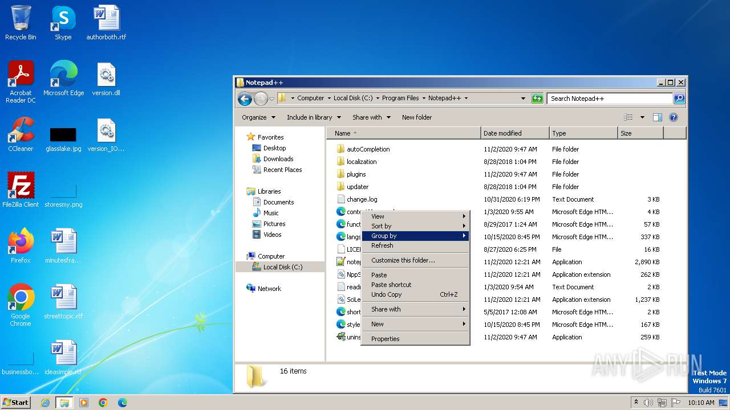Screen dimensions: 730x410
Task: Open the Sort by submenu
Action: tap(415, 226)
